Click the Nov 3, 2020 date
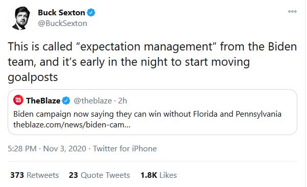Screen dimensions: 307x187 coord(65,149)
